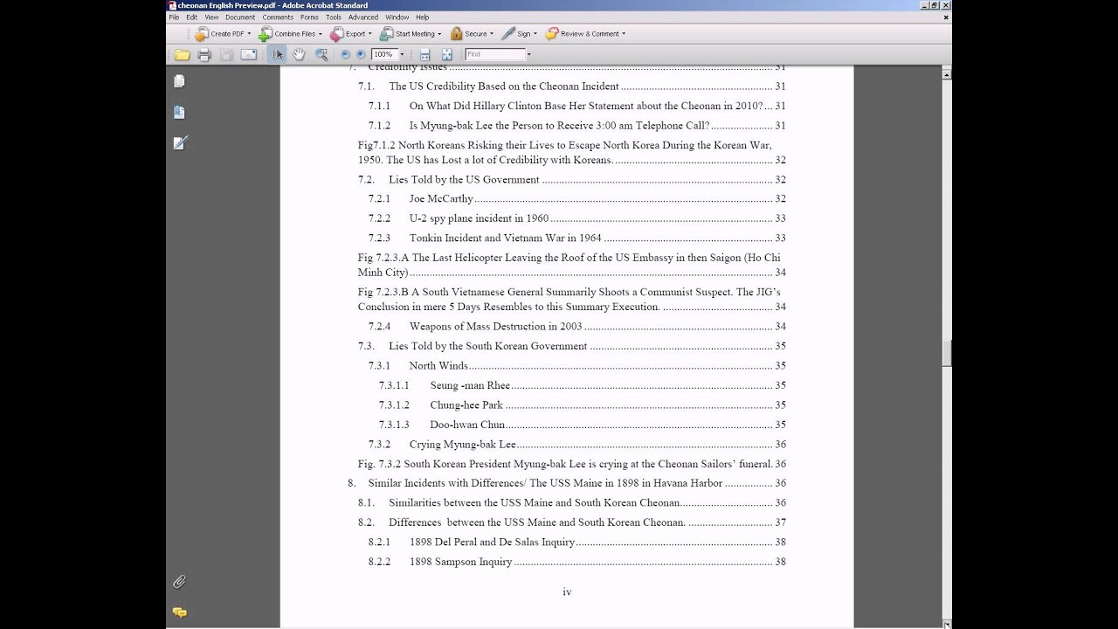Fit one full page icon
The image size is (1118, 629).
[447, 55]
